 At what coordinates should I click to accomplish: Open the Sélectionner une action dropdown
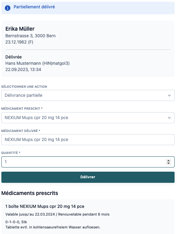tap(88, 95)
